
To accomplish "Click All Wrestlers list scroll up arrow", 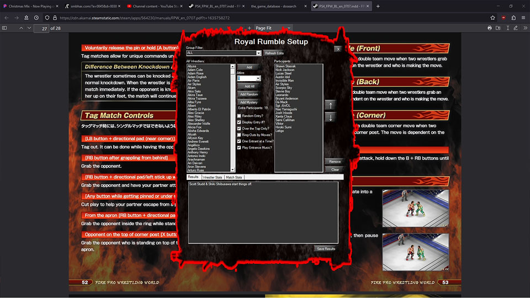I will tap(232, 67).
